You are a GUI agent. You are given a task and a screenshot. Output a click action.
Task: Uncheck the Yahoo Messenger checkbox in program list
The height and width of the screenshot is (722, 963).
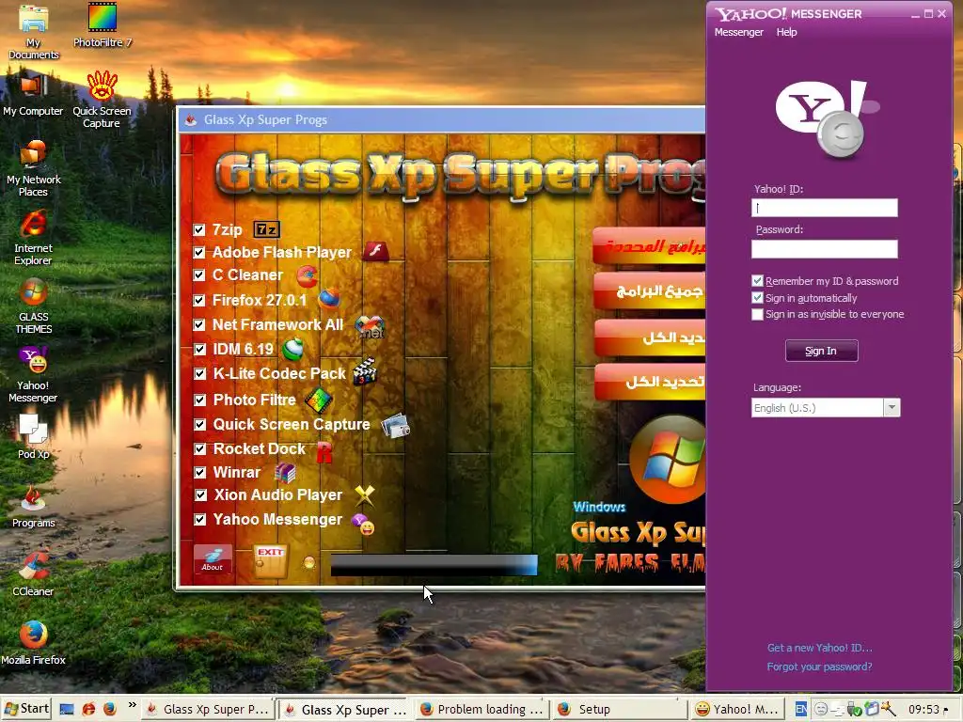[199, 519]
